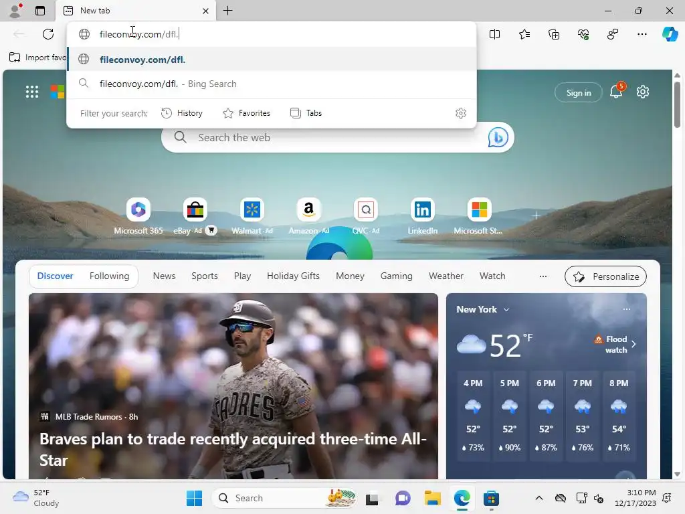Open Microsoft Rewards profile-share icon
Screen dimensions: 685x514
pyautogui.click(x=613, y=34)
